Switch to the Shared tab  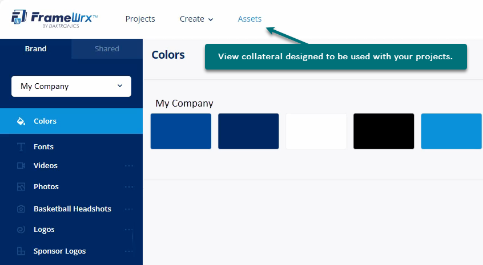tap(107, 49)
